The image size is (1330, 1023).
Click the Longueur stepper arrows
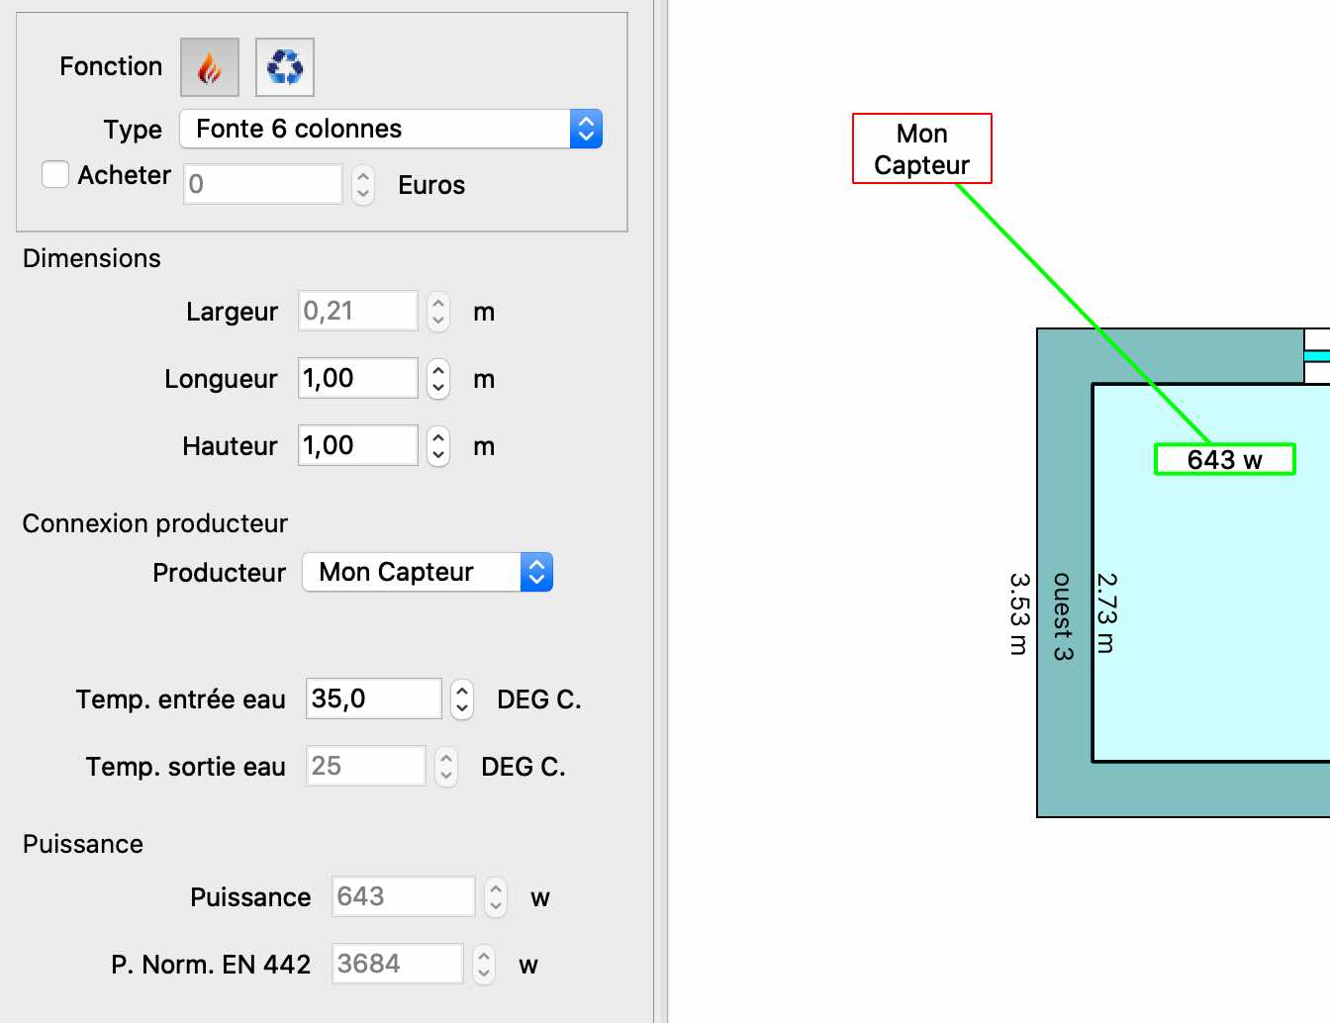pos(438,379)
